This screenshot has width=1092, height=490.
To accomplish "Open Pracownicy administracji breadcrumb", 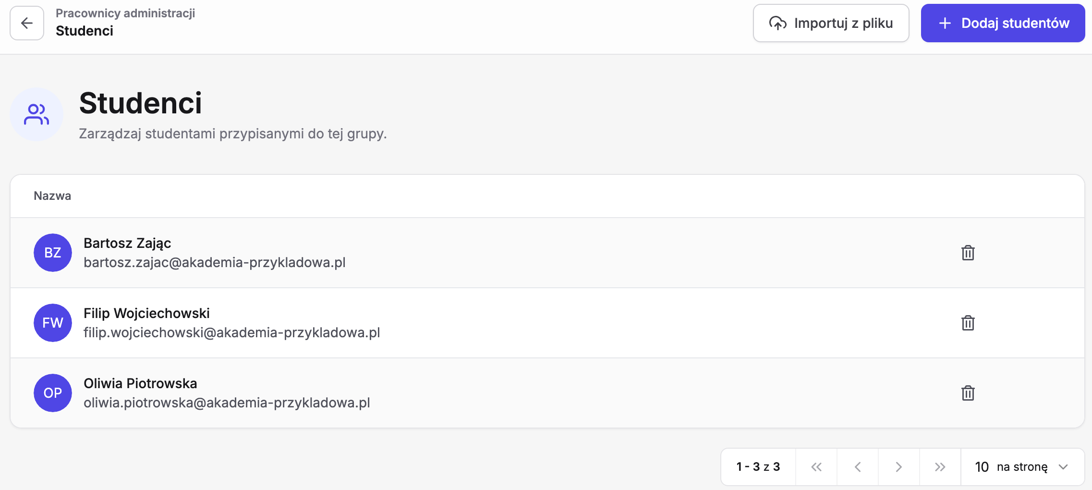I will pos(125,13).
